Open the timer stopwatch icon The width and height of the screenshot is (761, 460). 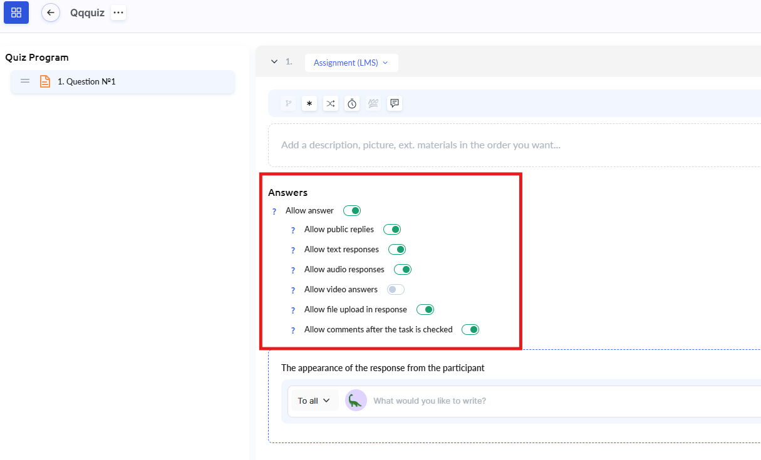click(x=352, y=103)
